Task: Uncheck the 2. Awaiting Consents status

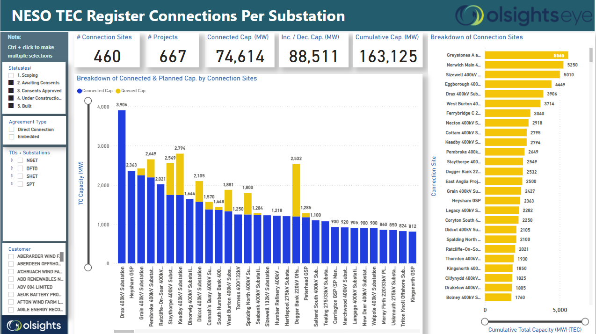Action: point(11,83)
